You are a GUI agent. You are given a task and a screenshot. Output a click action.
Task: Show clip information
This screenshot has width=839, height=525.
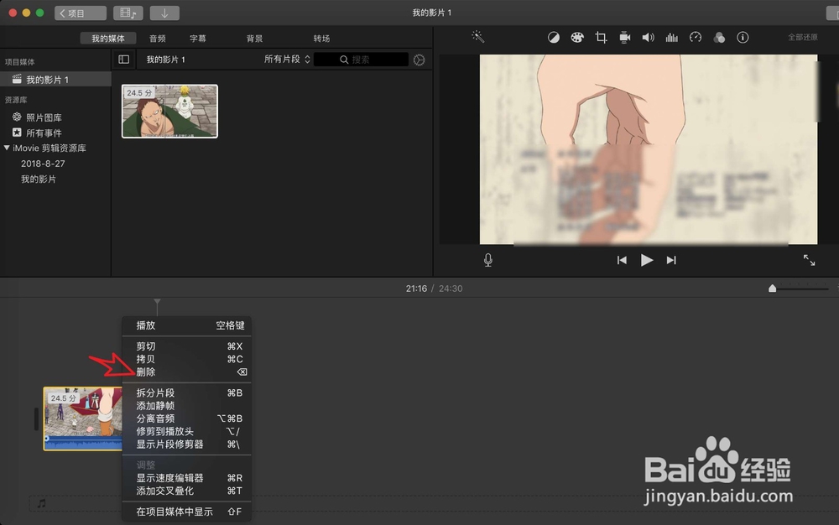click(x=743, y=38)
